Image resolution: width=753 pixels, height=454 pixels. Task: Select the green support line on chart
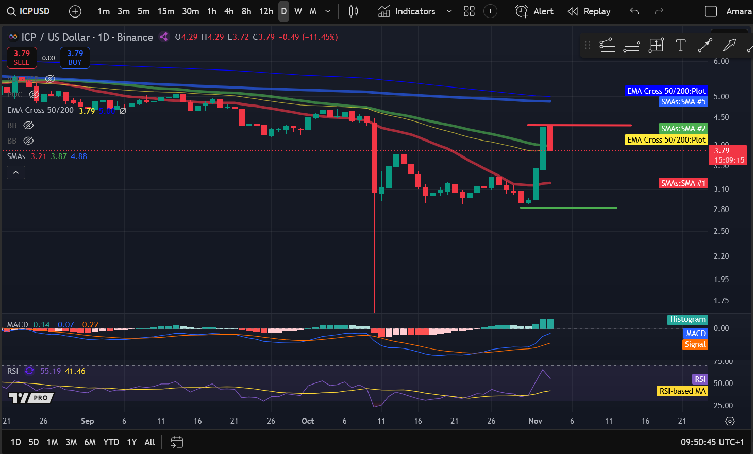click(x=568, y=208)
